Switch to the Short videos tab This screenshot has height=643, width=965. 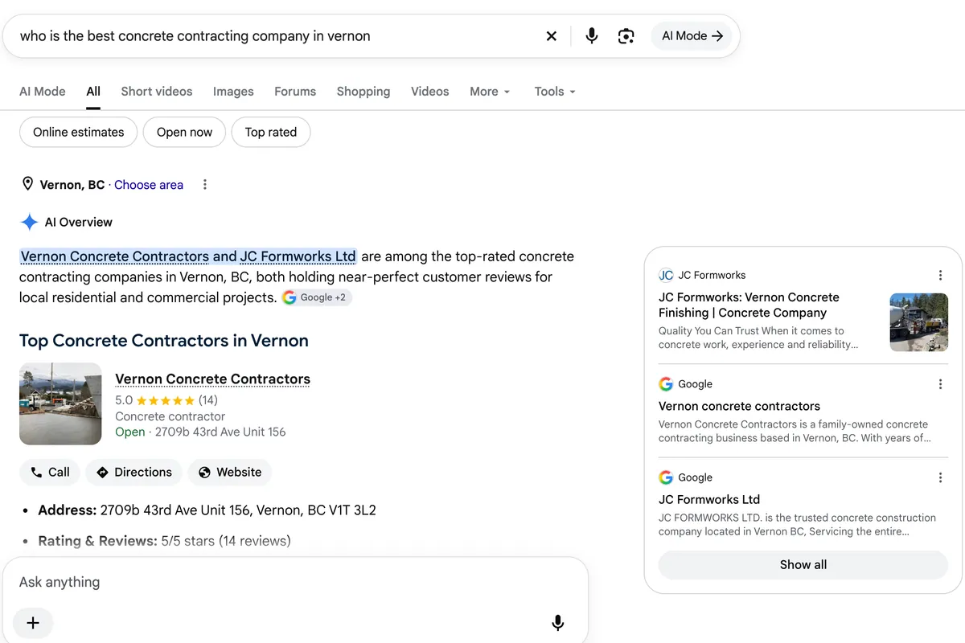click(x=157, y=92)
